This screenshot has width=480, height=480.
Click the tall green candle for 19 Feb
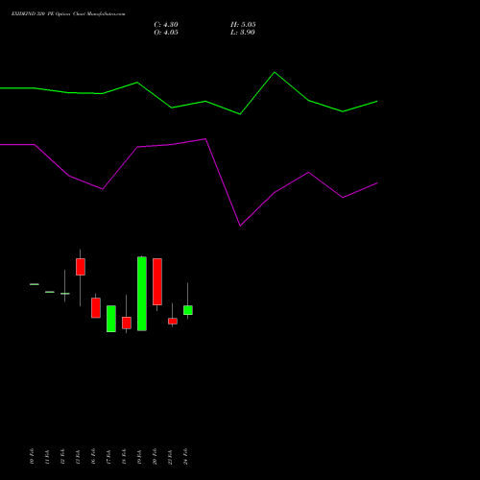142,294
